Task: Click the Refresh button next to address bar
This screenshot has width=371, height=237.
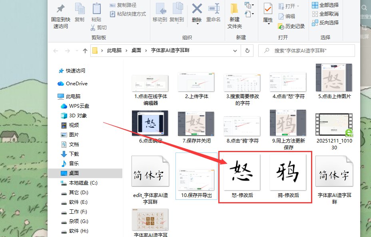Action: pyautogui.click(x=247, y=50)
